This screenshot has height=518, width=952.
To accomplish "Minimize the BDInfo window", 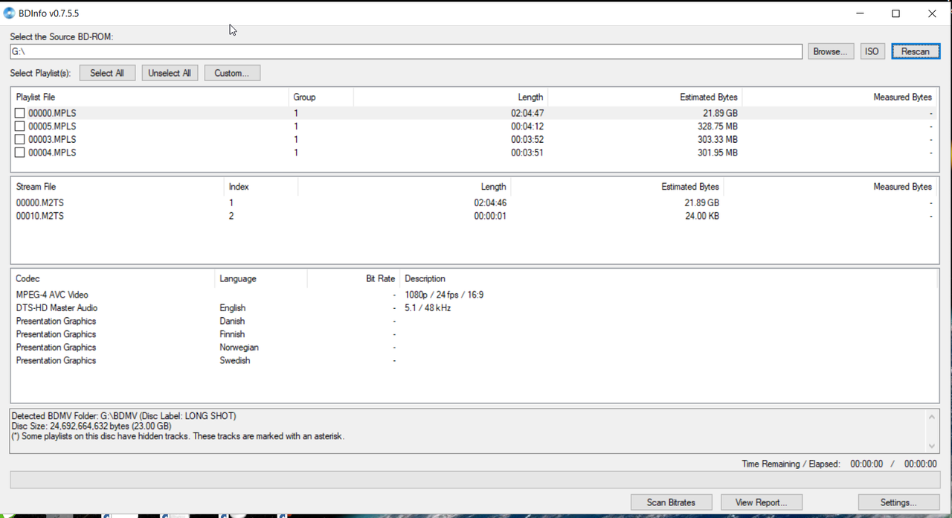I will point(861,13).
